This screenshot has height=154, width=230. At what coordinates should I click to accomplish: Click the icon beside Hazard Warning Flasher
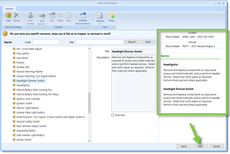[14, 71]
